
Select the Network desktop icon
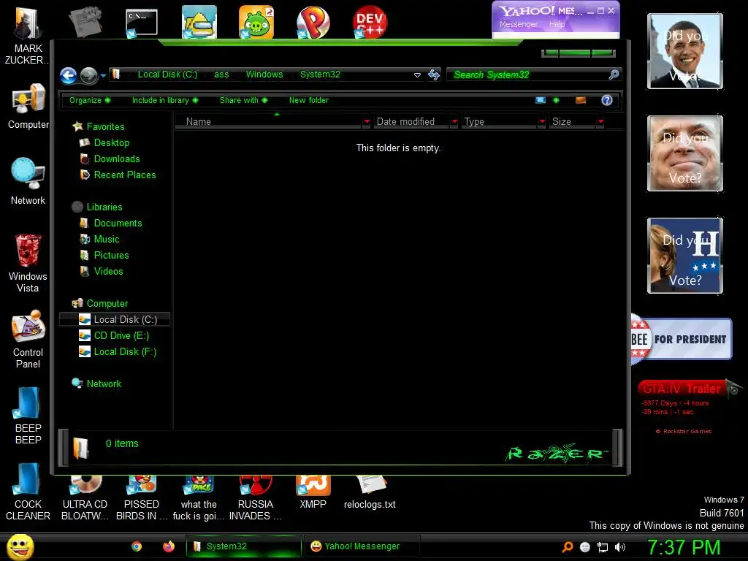coord(28,181)
